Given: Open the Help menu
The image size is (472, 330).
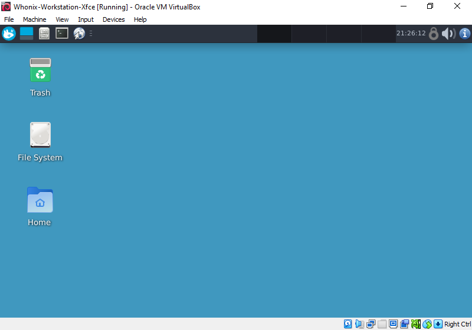Looking at the screenshot, I should (x=140, y=19).
